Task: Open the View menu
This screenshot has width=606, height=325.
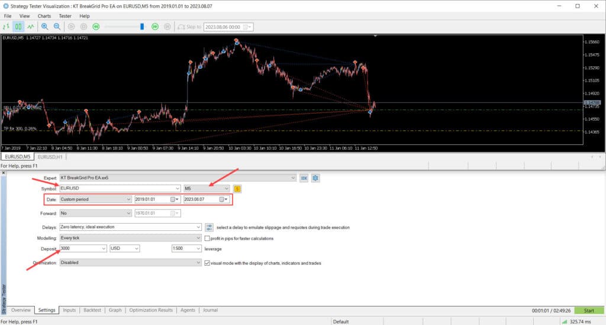Action: (x=24, y=16)
